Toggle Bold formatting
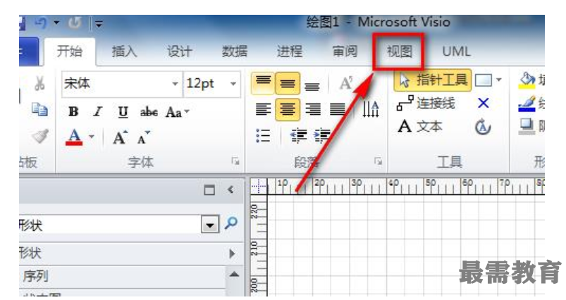The image size is (566, 300). 73,112
